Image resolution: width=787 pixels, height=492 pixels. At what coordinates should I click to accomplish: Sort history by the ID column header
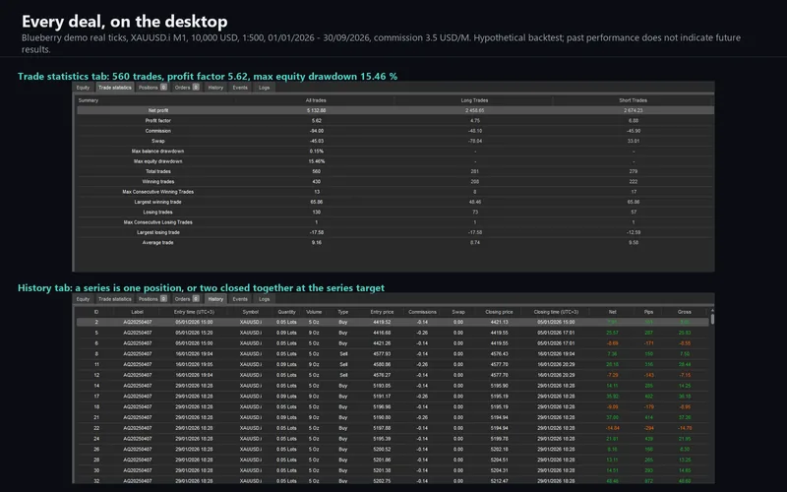[96, 312]
